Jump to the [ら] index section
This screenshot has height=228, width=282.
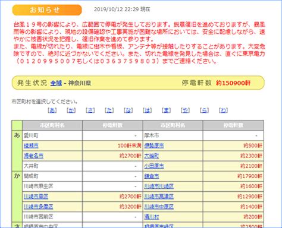pos(205,110)
